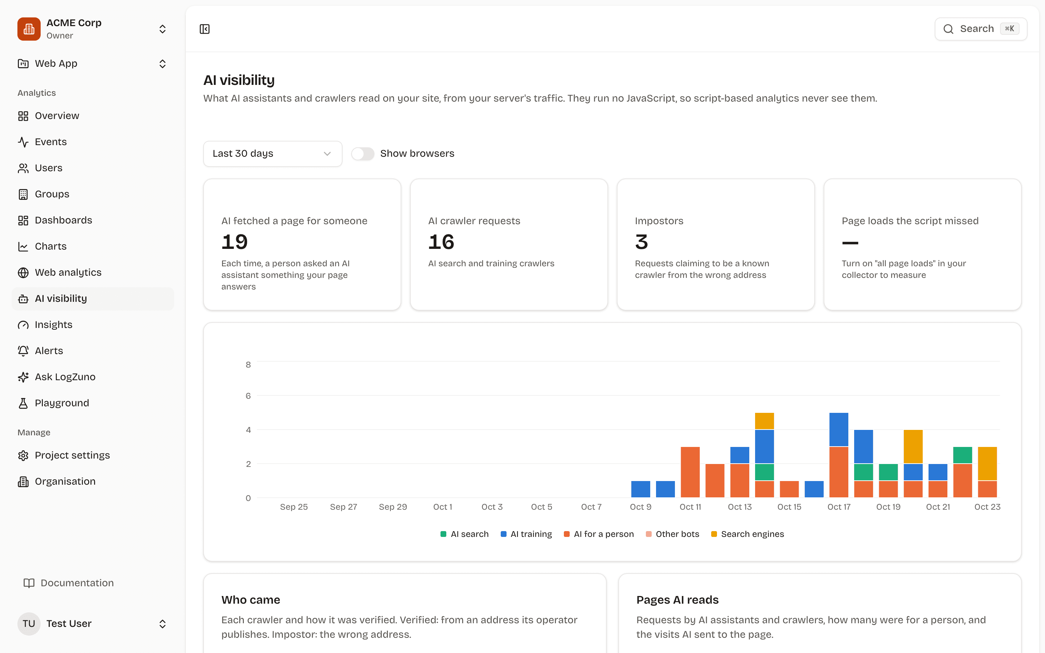Toggle the Show browsers switch
1045x653 pixels.
[362, 154]
